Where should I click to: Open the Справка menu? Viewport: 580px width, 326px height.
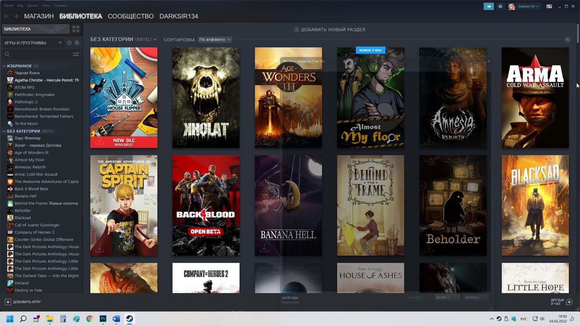click(x=60, y=6)
